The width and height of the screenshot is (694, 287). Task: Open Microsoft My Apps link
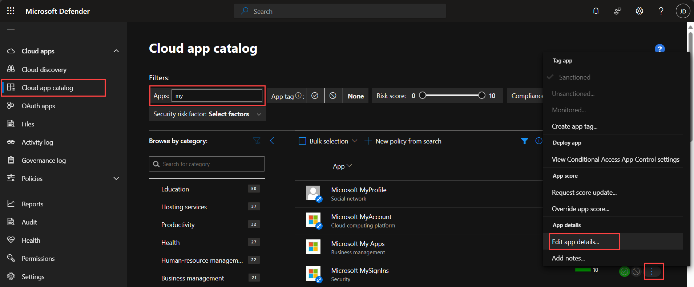click(358, 243)
